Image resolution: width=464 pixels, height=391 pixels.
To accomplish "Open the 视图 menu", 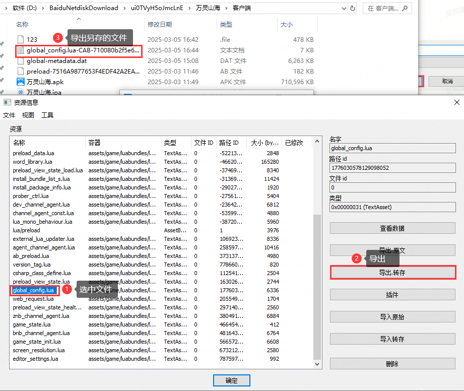I will (28, 115).
